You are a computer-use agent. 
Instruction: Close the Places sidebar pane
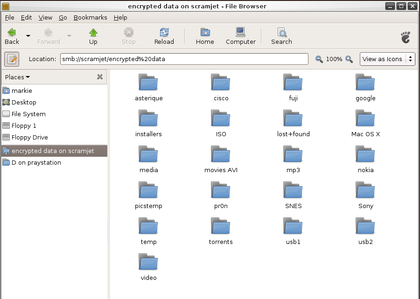click(100, 77)
